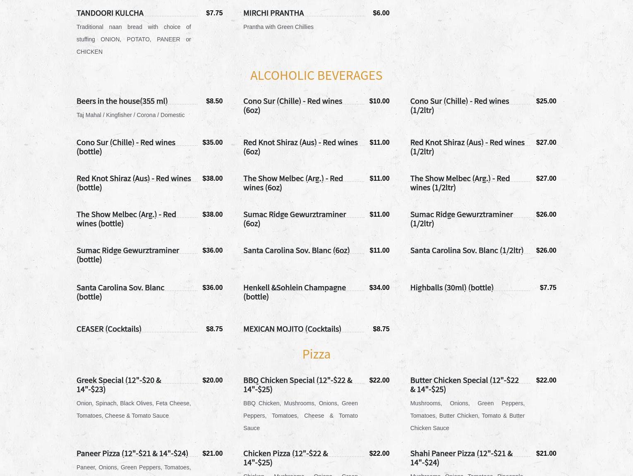This screenshot has height=476, width=633.
Task: Click the MEXICAN MOJITO (Cocktails) title
Action: tap(292, 329)
